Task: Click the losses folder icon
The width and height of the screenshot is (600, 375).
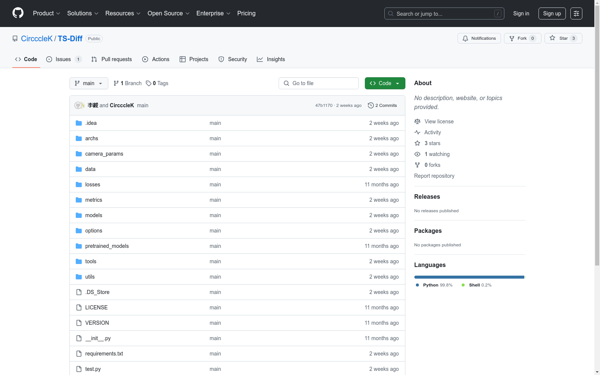Action: coord(79,184)
